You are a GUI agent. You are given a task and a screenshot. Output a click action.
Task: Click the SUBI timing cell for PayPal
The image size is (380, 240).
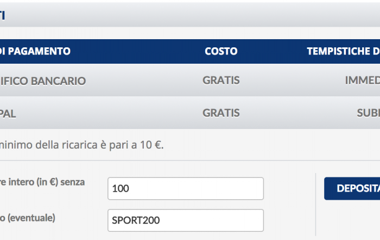click(368, 113)
